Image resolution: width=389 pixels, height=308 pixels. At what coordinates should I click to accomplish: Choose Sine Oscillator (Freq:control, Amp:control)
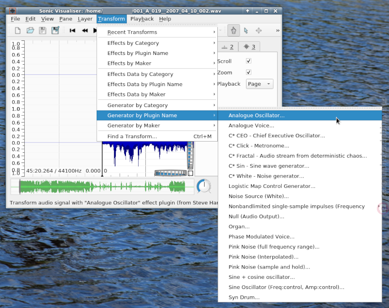(x=300, y=287)
